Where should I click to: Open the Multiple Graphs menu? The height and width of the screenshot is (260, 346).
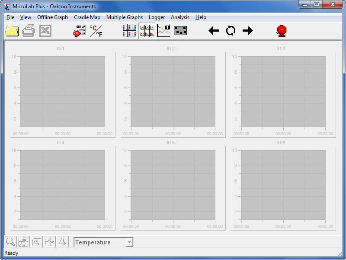pos(125,17)
